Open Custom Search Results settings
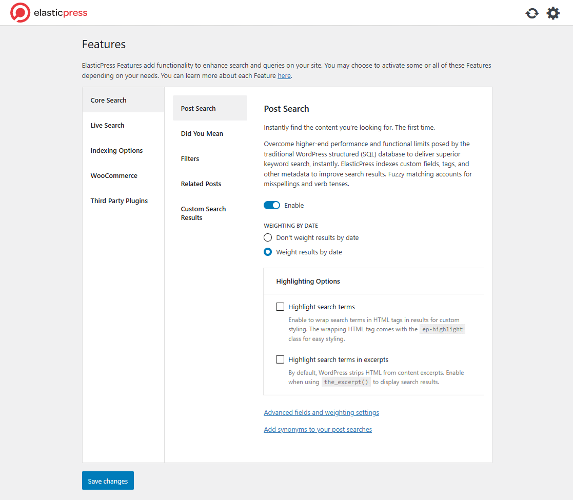Image resolution: width=573 pixels, height=500 pixels. pos(203,213)
